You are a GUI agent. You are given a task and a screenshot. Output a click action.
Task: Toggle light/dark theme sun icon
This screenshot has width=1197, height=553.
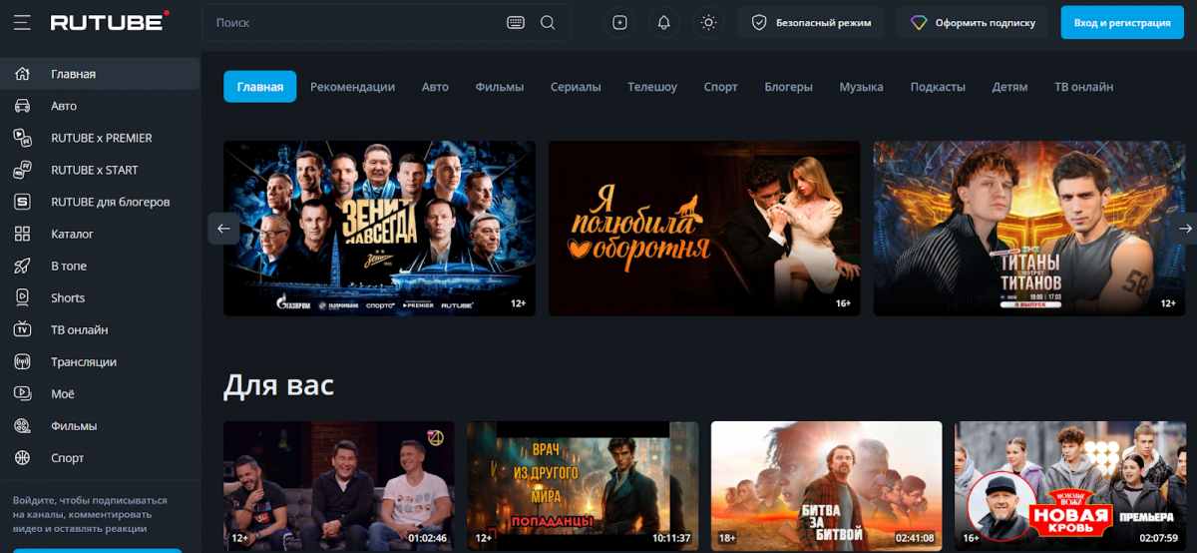708,22
